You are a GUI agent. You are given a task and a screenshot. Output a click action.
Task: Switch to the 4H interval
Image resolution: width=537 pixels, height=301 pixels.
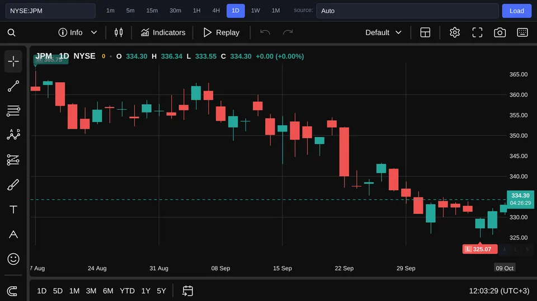[216, 11]
